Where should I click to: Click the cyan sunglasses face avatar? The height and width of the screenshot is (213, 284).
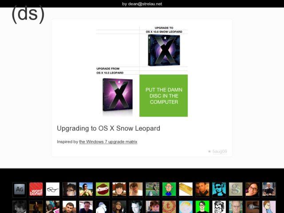219,189
